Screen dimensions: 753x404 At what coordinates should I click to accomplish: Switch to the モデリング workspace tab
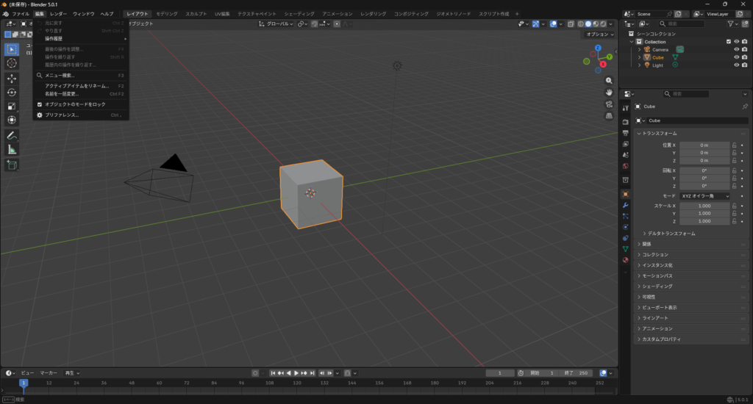[x=166, y=14]
